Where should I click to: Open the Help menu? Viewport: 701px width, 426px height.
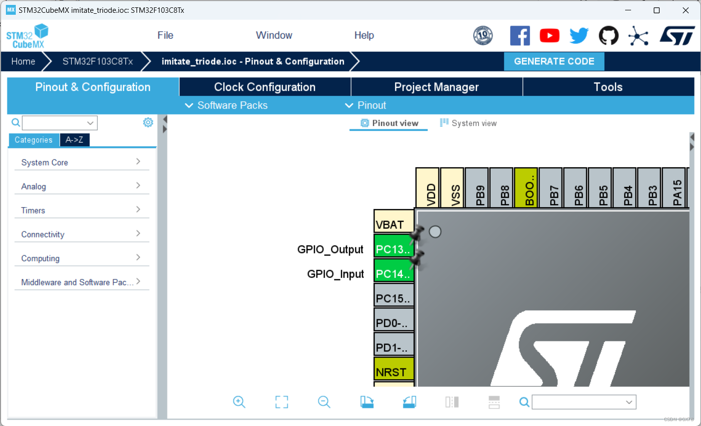[364, 35]
